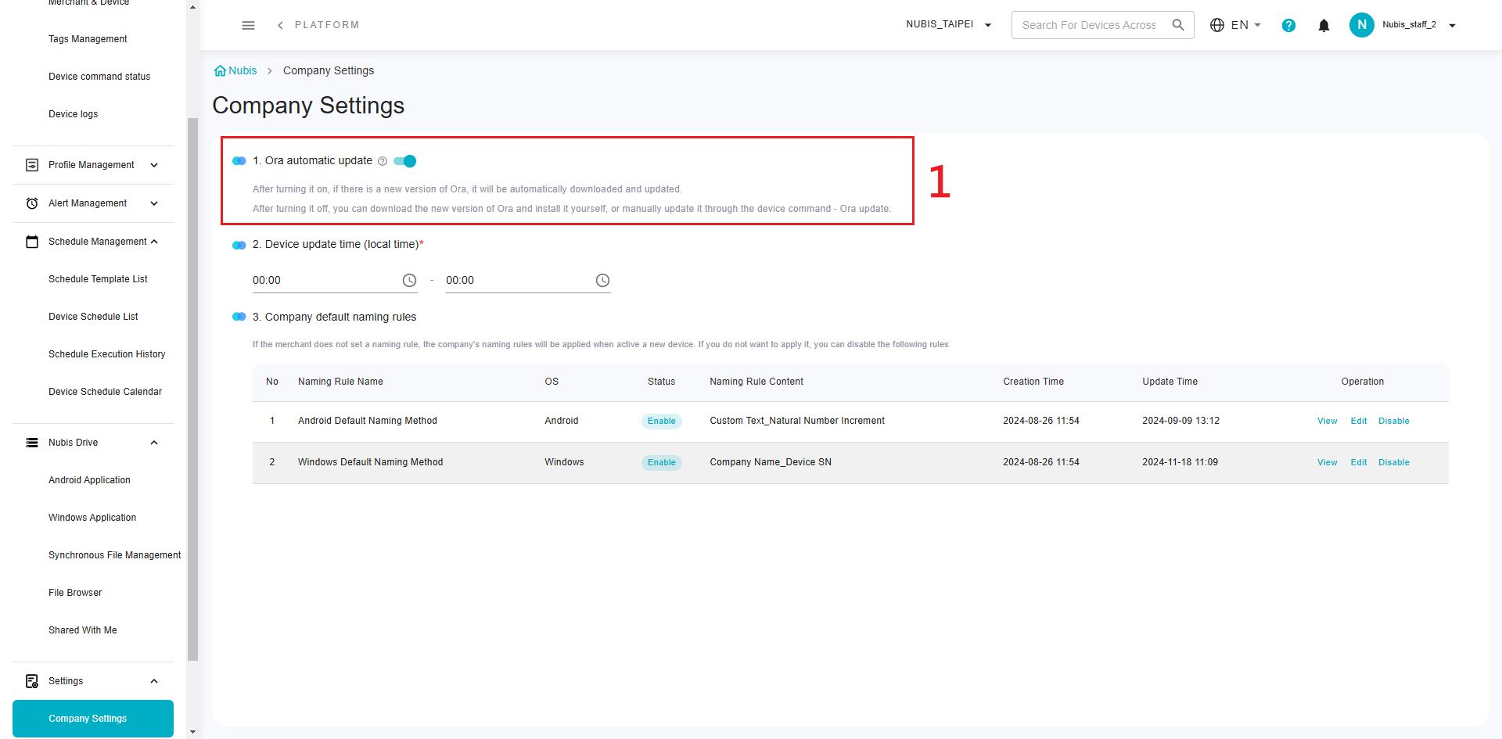Open Schedule Execution History
Image resolution: width=1502 pixels, height=739 pixels.
[x=107, y=354]
